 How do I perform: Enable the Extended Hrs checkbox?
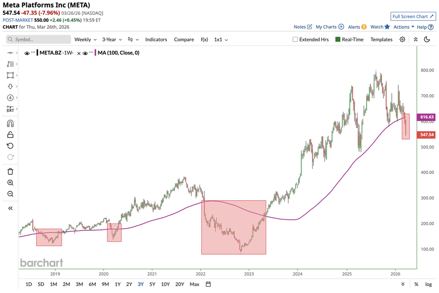pyautogui.click(x=295, y=39)
